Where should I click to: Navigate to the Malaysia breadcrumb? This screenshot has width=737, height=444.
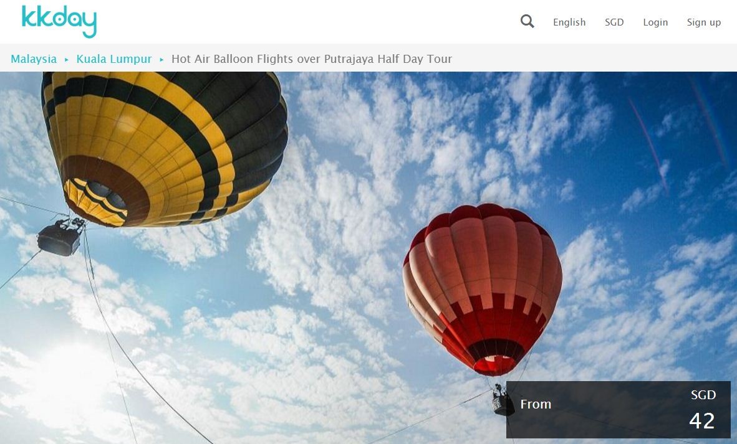pyautogui.click(x=34, y=59)
